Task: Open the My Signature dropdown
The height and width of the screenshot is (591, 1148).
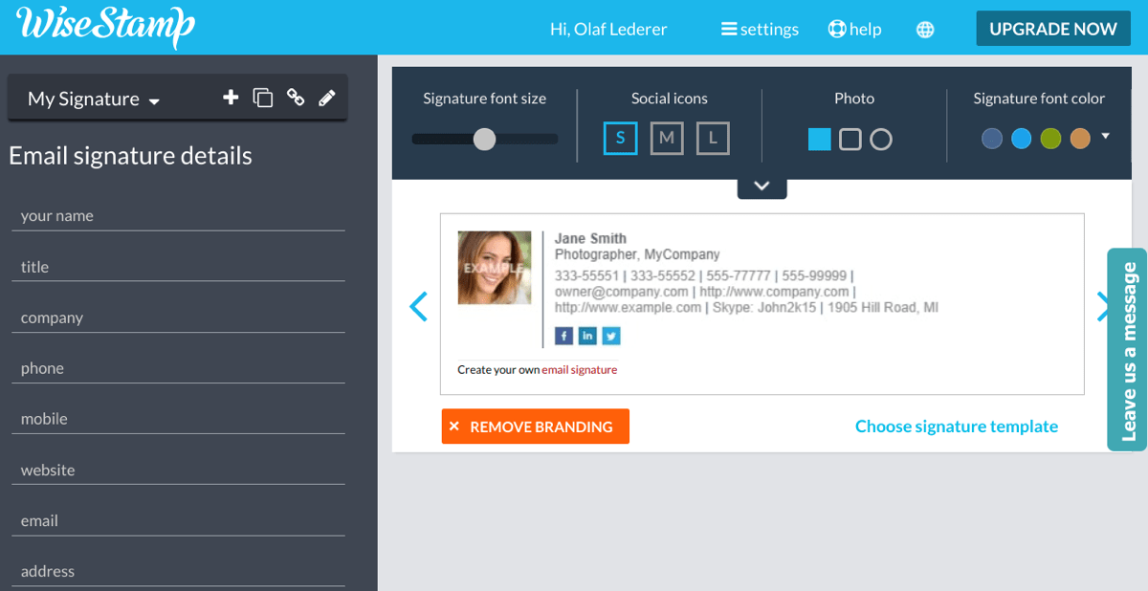Action: coord(94,98)
